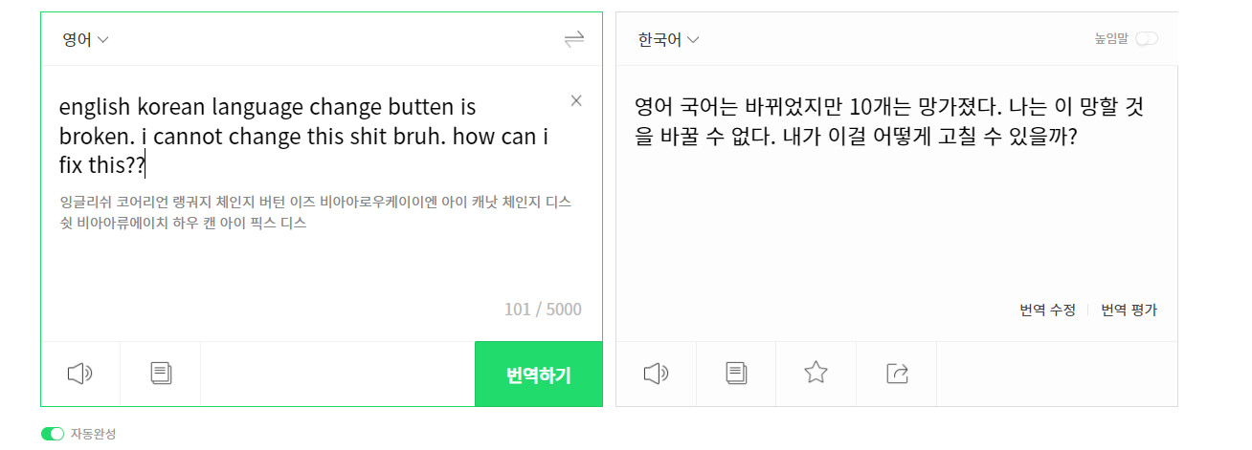Open the 번역 평가 rating link
The image size is (1252, 450).
click(1129, 310)
